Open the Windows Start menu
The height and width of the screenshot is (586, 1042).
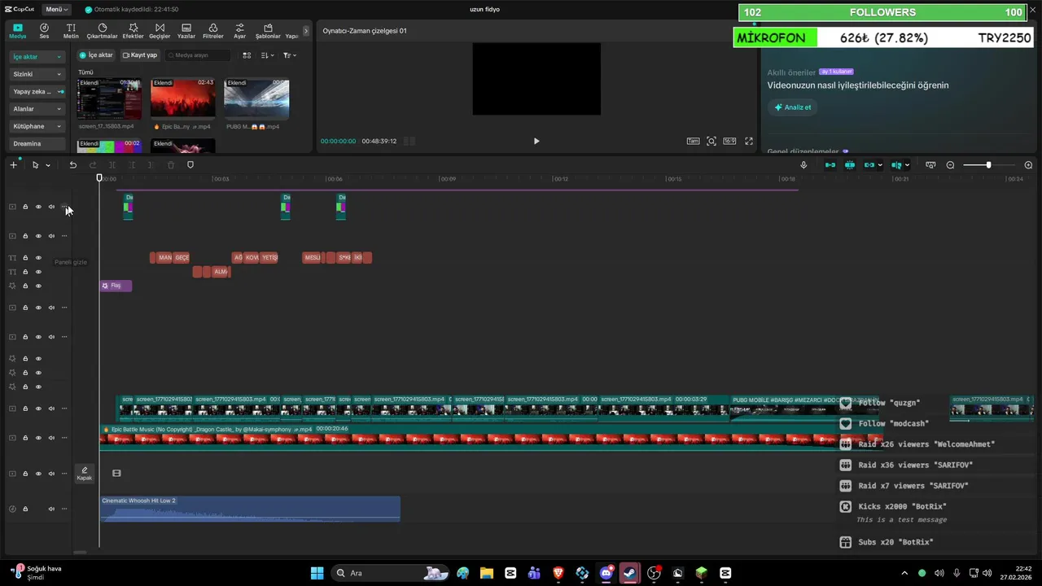[x=317, y=573]
